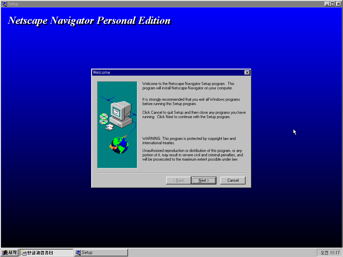Click the 'It is strongly recommended' paragraph
343x257 pixels.
[x=191, y=102]
